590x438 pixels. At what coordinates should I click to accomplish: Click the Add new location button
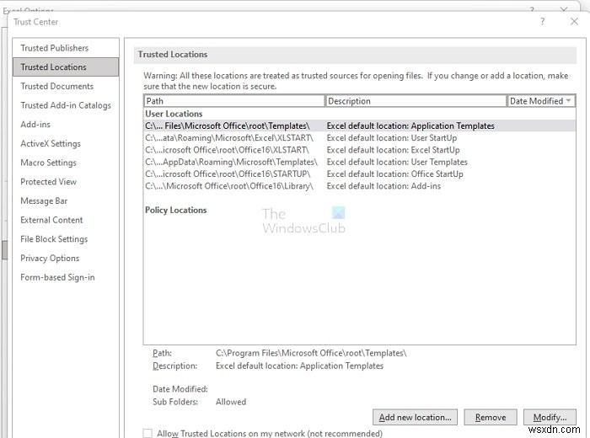[x=415, y=417]
